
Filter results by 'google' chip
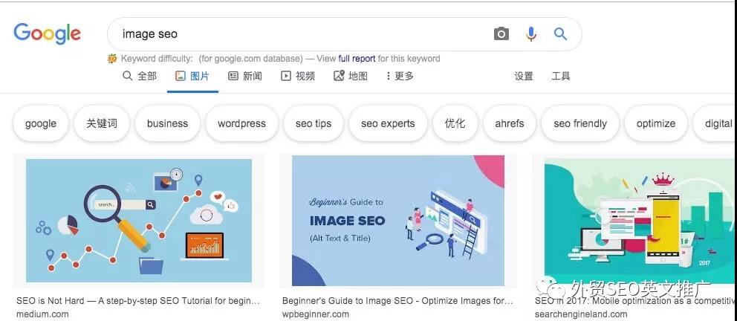click(x=41, y=123)
